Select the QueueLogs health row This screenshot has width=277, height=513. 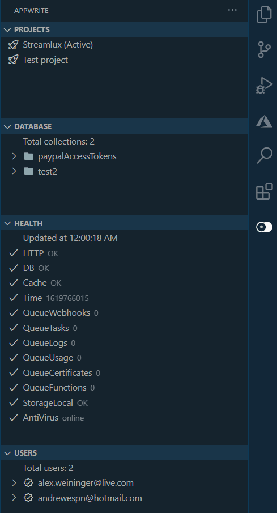(x=124, y=343)
